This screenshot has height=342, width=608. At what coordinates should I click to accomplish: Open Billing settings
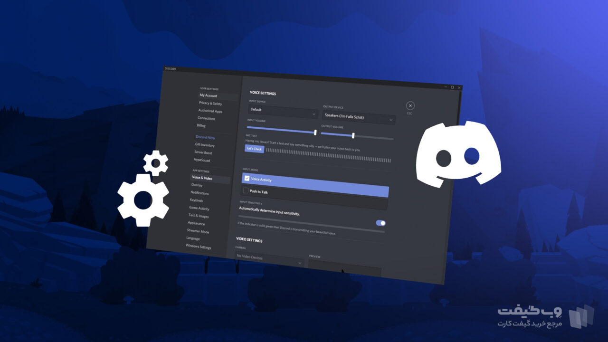[x=201, y=126]
